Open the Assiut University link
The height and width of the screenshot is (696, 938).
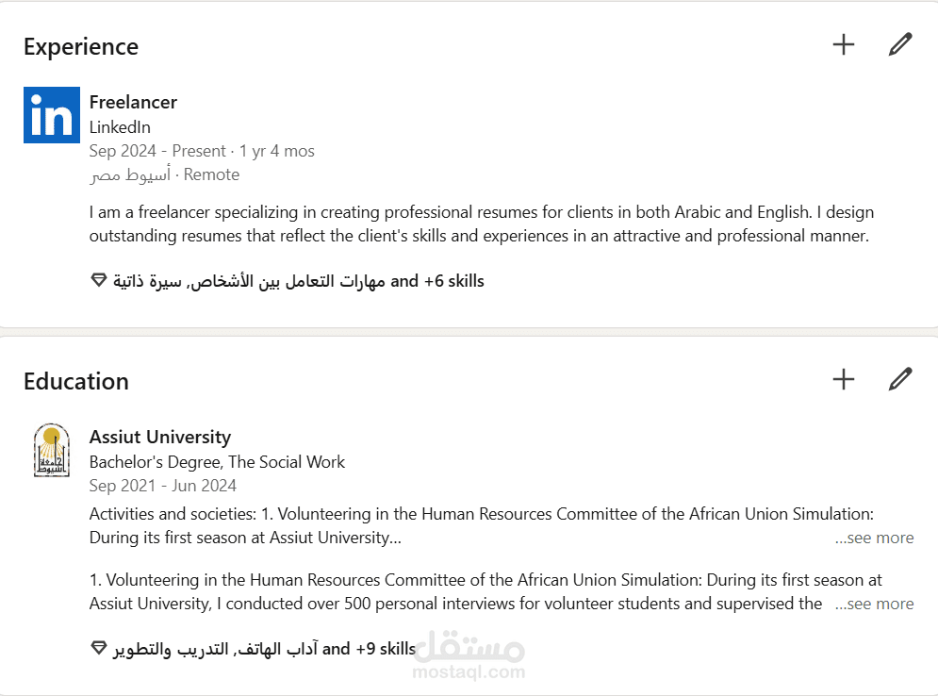click(159, 437)
